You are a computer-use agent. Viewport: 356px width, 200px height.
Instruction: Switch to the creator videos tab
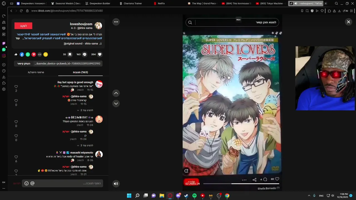[x=36, y=72]
